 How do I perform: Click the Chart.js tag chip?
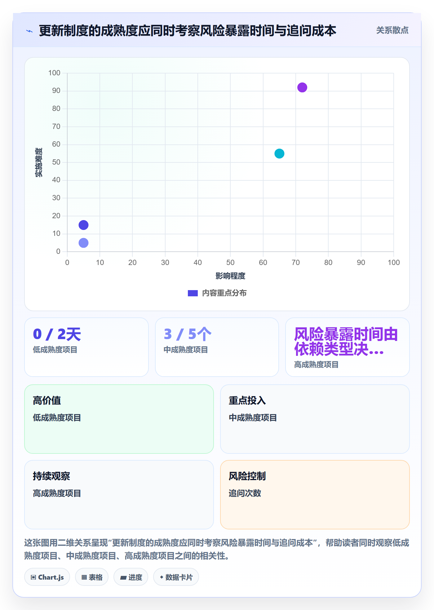[47, 577]
